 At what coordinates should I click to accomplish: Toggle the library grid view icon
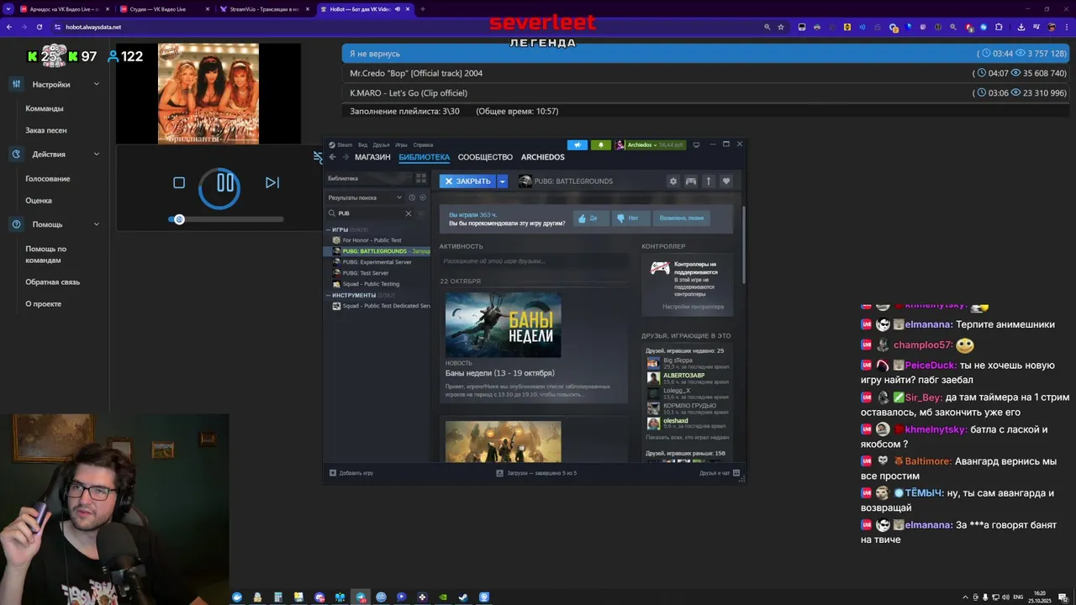point(421,178)
